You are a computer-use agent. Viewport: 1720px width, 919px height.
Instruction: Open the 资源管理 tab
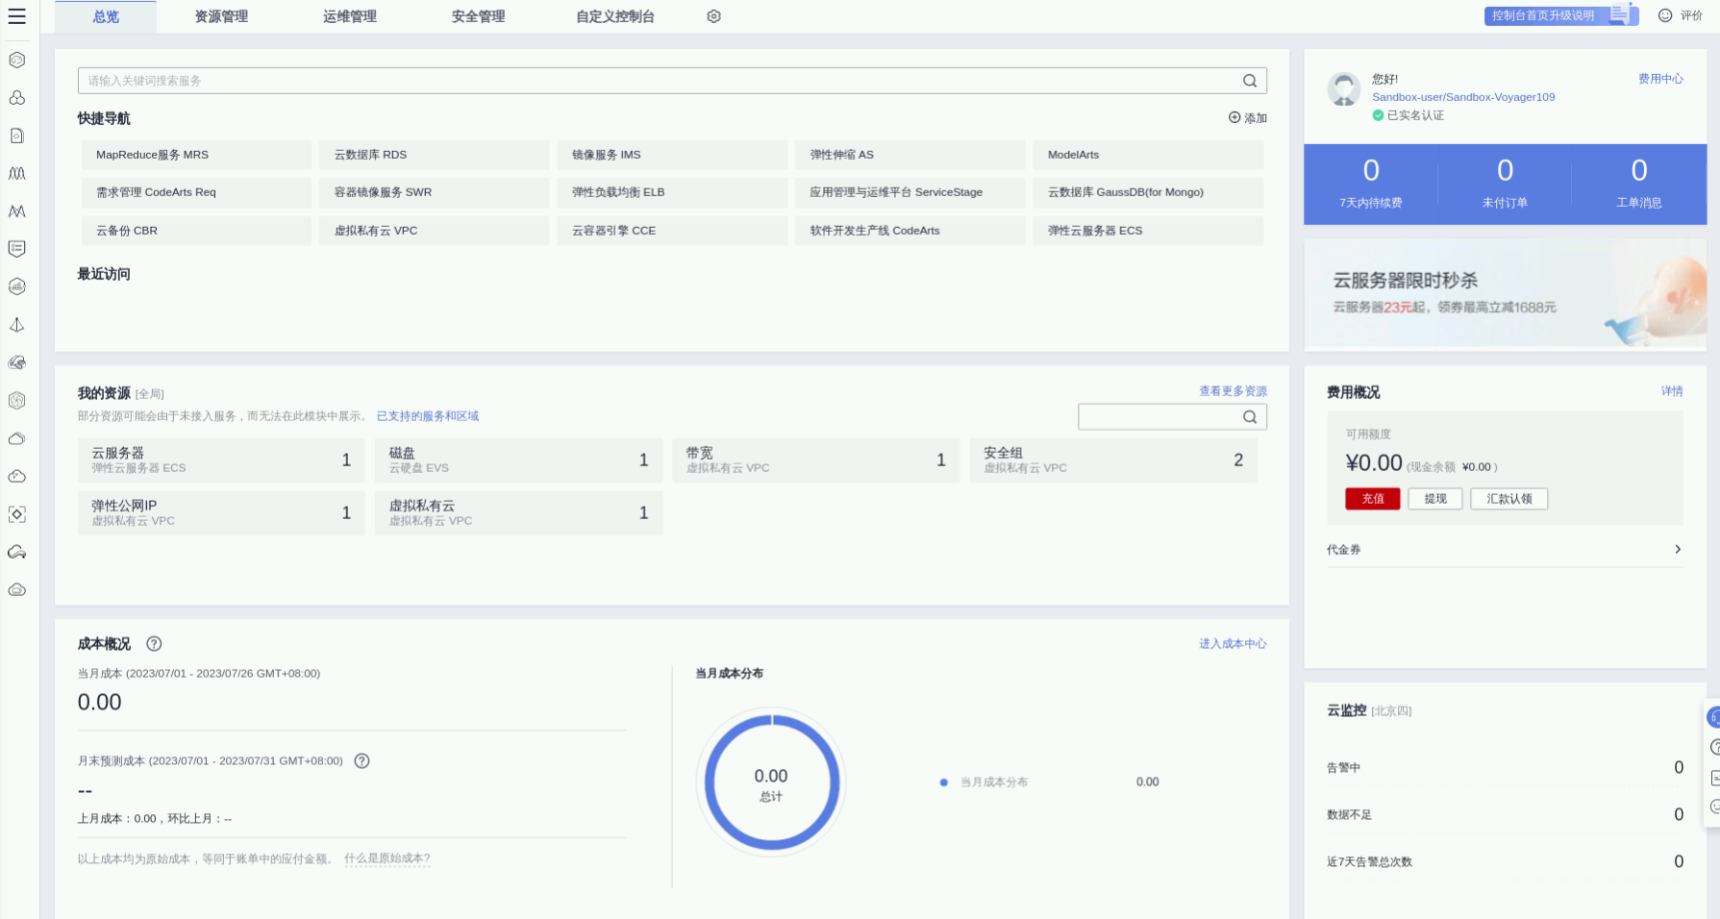click(221, 17)
